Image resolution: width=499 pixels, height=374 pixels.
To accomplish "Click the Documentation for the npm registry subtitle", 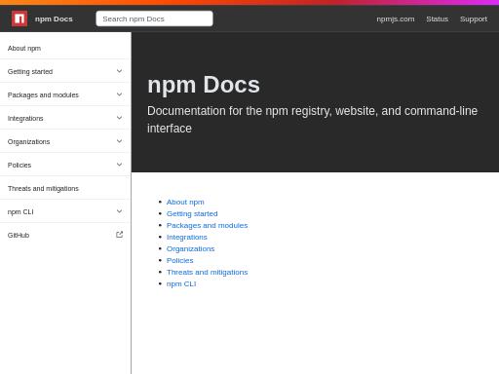I will tap(312, 120).
